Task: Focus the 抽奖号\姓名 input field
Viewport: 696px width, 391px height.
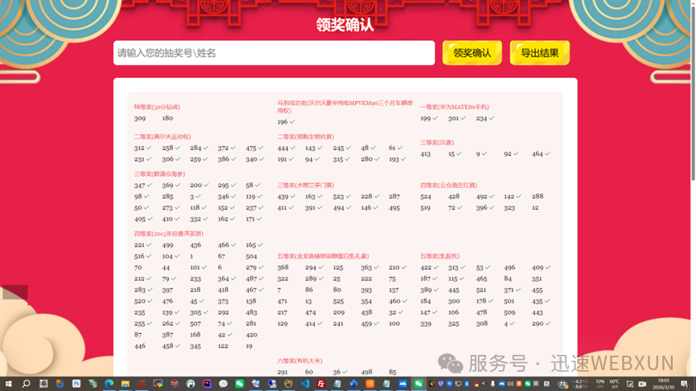Action: (x=274, y=53)
